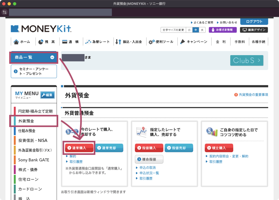Open 各種手続 procedures page
This screenshot has width=279, height=200.
[258, 42]
